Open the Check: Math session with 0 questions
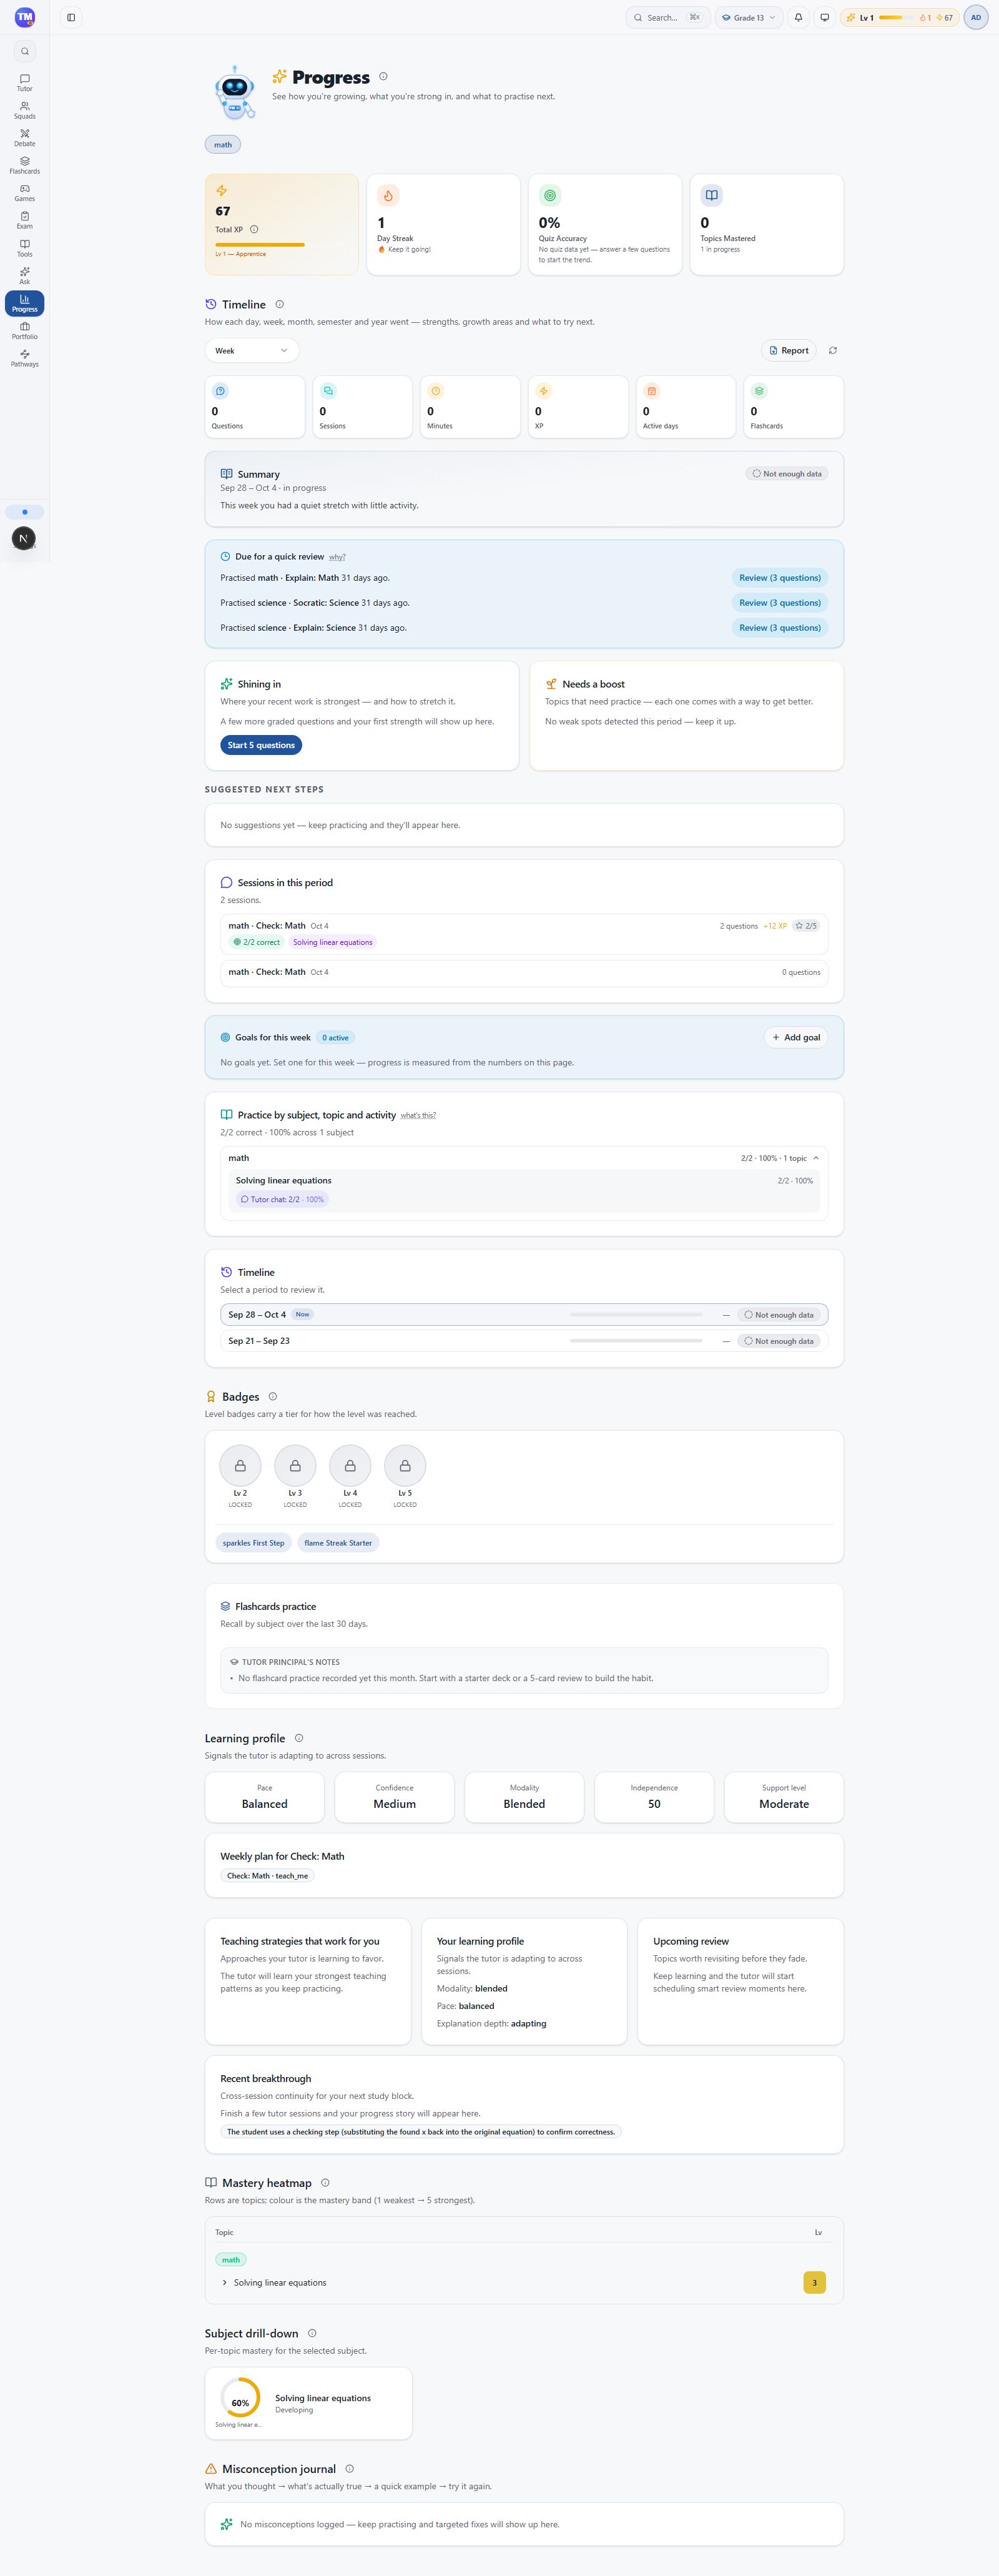 tap(524, 972)
